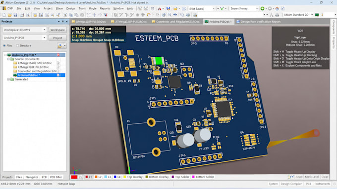Click the project options icon in Projects panel

pos(60,45)
